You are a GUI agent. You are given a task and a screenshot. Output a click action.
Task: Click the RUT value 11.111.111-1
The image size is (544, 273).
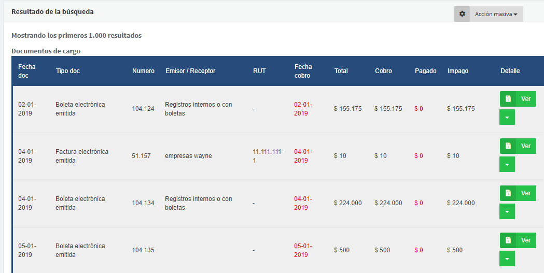[268, 156]
